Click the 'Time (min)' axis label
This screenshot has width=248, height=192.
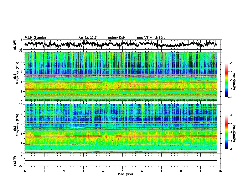coord(125,174)
